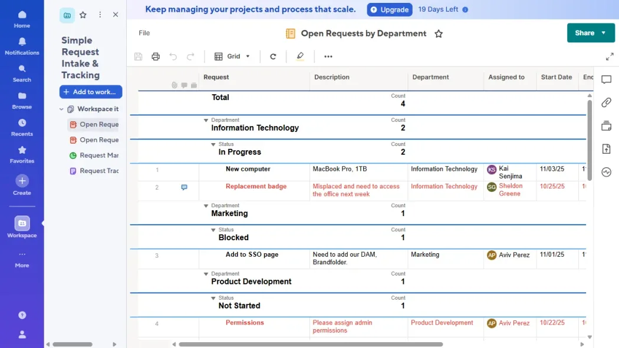Collapse the Marketing department group
Image resolution: width=619 pixels, height=348 pixels.
206,206
